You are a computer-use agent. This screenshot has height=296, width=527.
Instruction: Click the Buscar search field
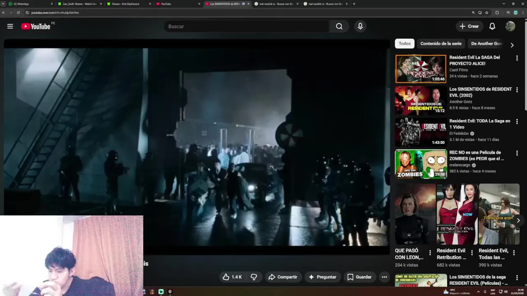coord(246,26)
